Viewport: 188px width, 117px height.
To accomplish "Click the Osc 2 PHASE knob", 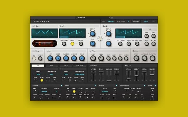I will [129, 44].
